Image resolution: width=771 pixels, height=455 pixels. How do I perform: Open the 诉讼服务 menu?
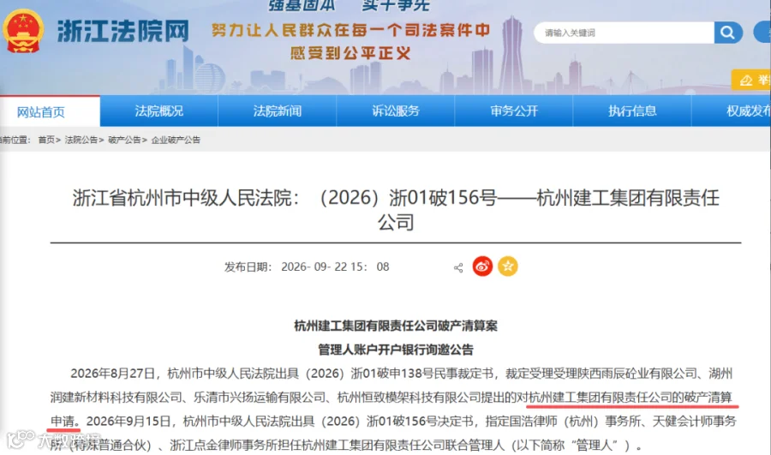(396, 111)
